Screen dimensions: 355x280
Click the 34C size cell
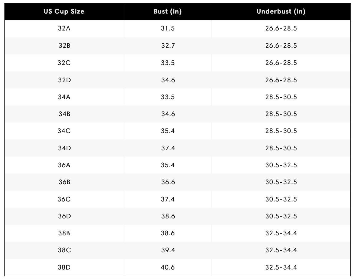click(64, 131)
